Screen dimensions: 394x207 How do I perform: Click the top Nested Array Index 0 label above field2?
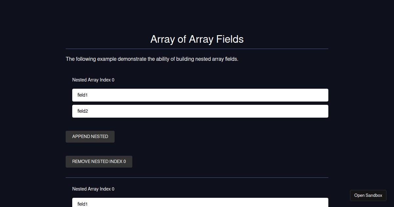coord(93,80)
